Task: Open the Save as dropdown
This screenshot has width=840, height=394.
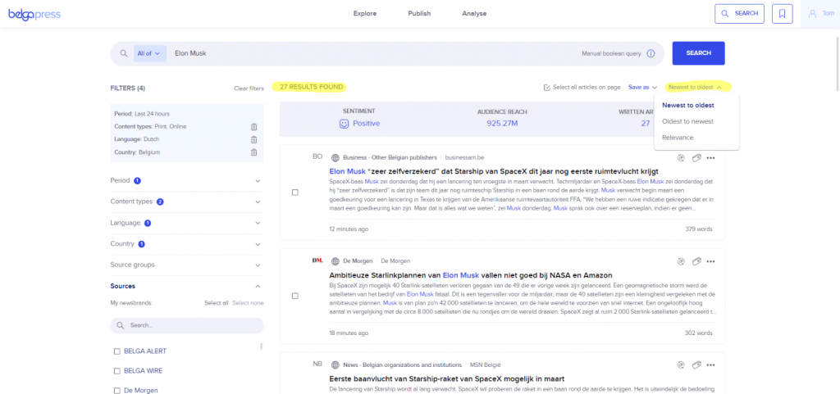Action: (642, 87)
